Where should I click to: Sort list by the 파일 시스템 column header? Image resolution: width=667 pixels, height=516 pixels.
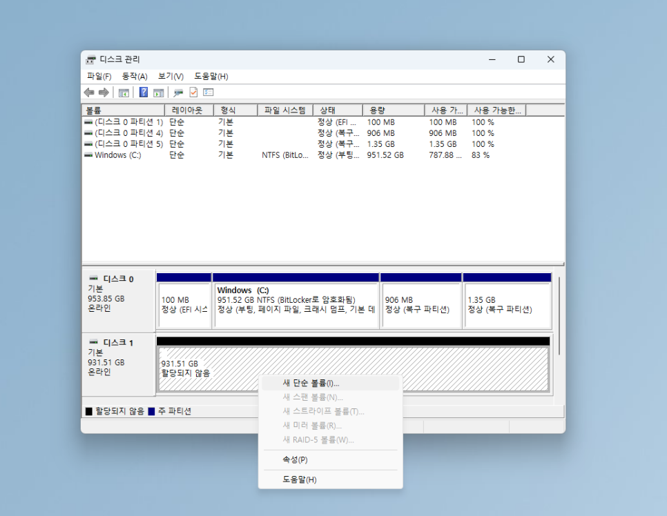[x=284, y=110]
